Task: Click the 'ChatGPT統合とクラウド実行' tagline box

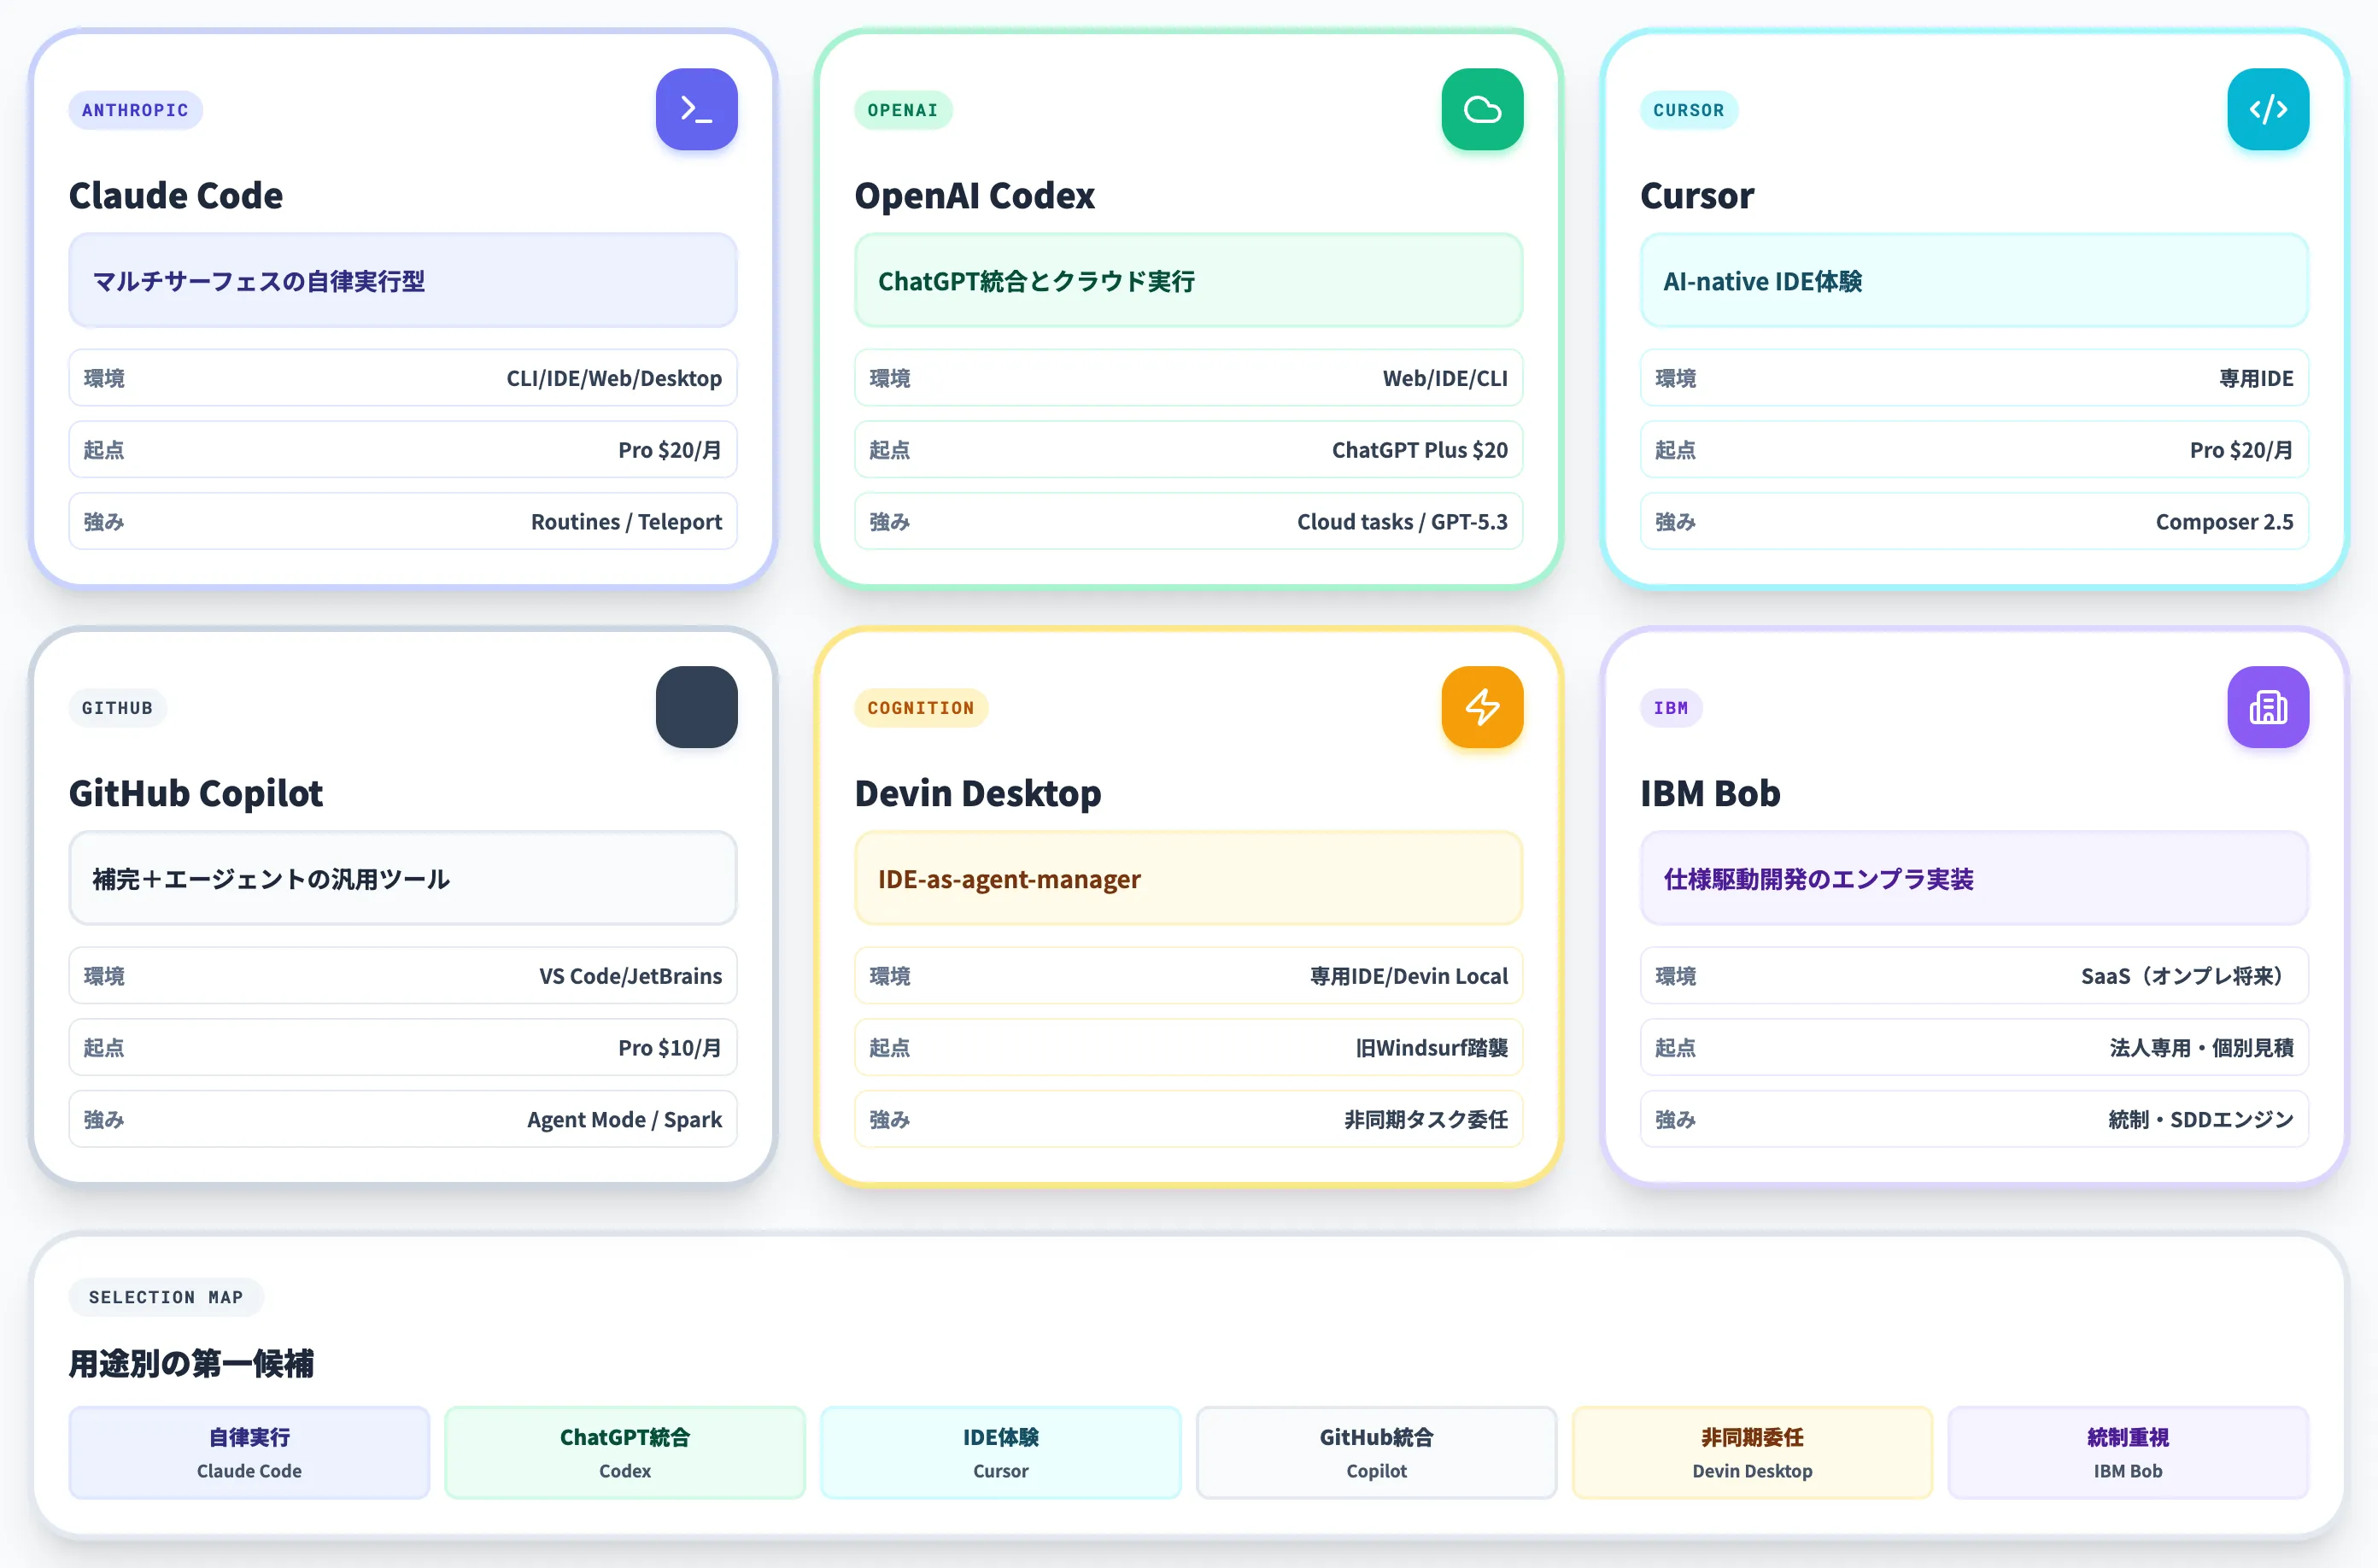Action: point(1189,281)
